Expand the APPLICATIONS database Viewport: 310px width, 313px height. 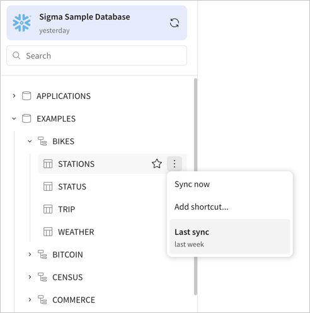click(x=14, y=96)
